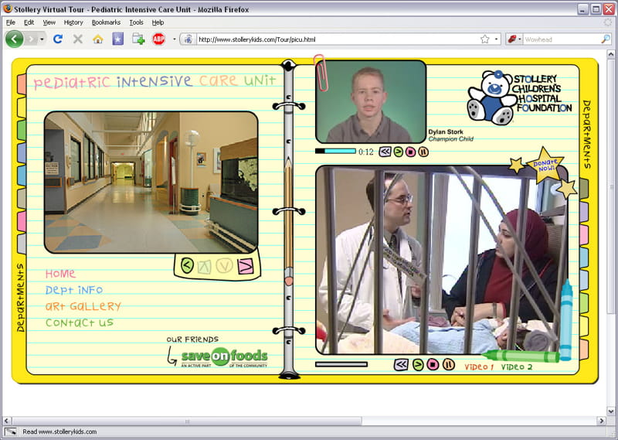Click the faded up arrow under hallway photo
The width and height of the screenshot is (618, 440).
click(x=205, y=266)
